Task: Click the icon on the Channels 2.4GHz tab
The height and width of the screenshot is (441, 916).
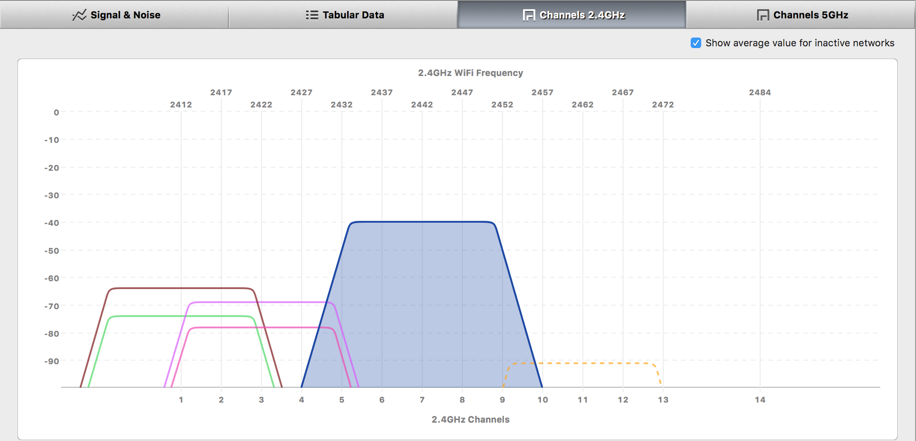Action: tap(529, 15)
